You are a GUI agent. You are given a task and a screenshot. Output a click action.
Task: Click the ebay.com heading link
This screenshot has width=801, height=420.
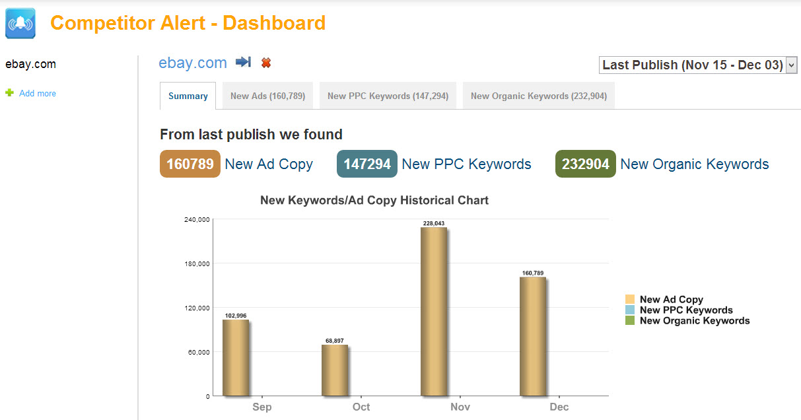(193, 63)
